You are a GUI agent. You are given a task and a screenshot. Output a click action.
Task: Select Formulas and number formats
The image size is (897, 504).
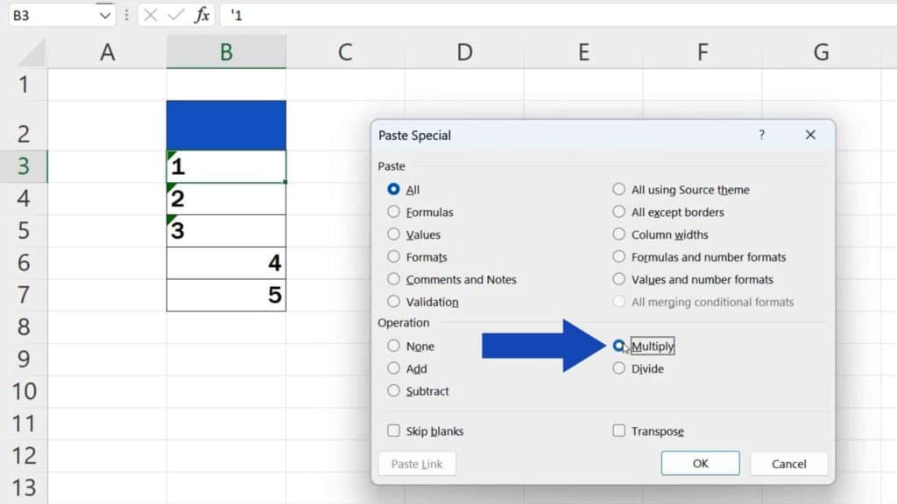coord(619,256)
